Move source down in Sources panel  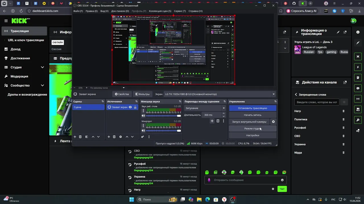[x=132, y=137]
